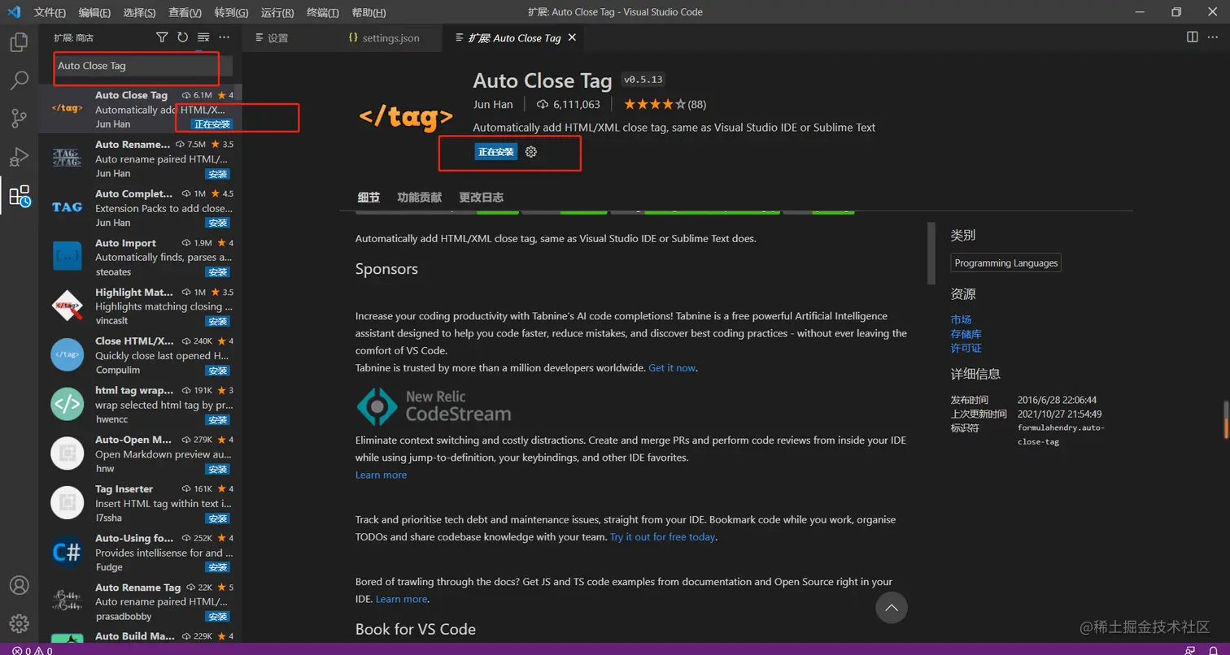Open the 运行(R) menu

[277, 12]
